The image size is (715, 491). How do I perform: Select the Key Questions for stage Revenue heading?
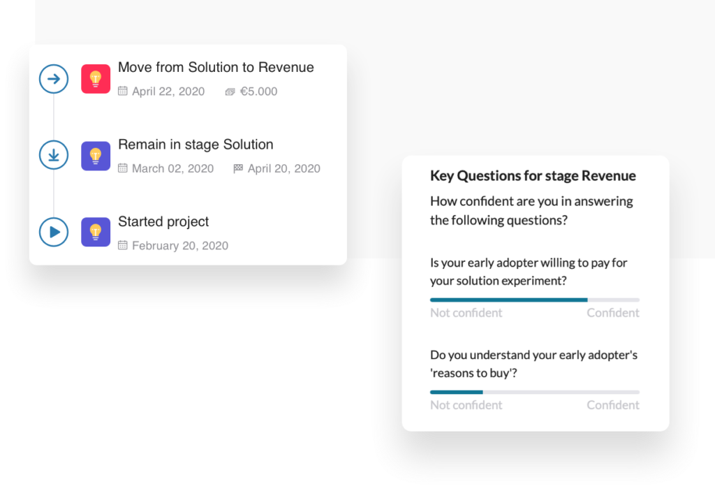pyautogui.click(x=533, y=175)
